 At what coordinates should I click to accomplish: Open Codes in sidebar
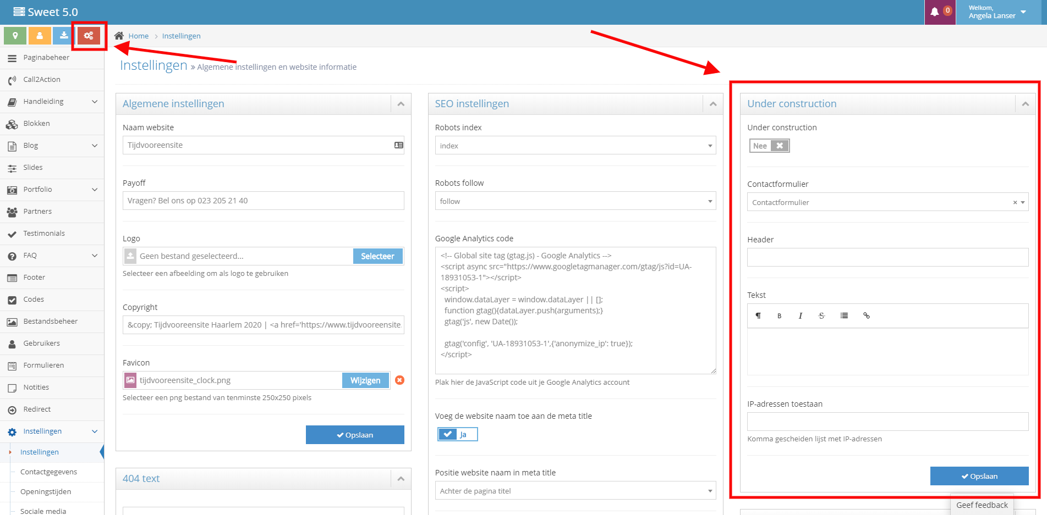tap(52, 300)
